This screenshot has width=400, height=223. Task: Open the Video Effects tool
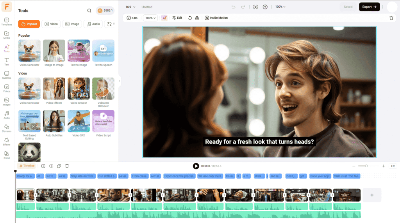54,91
